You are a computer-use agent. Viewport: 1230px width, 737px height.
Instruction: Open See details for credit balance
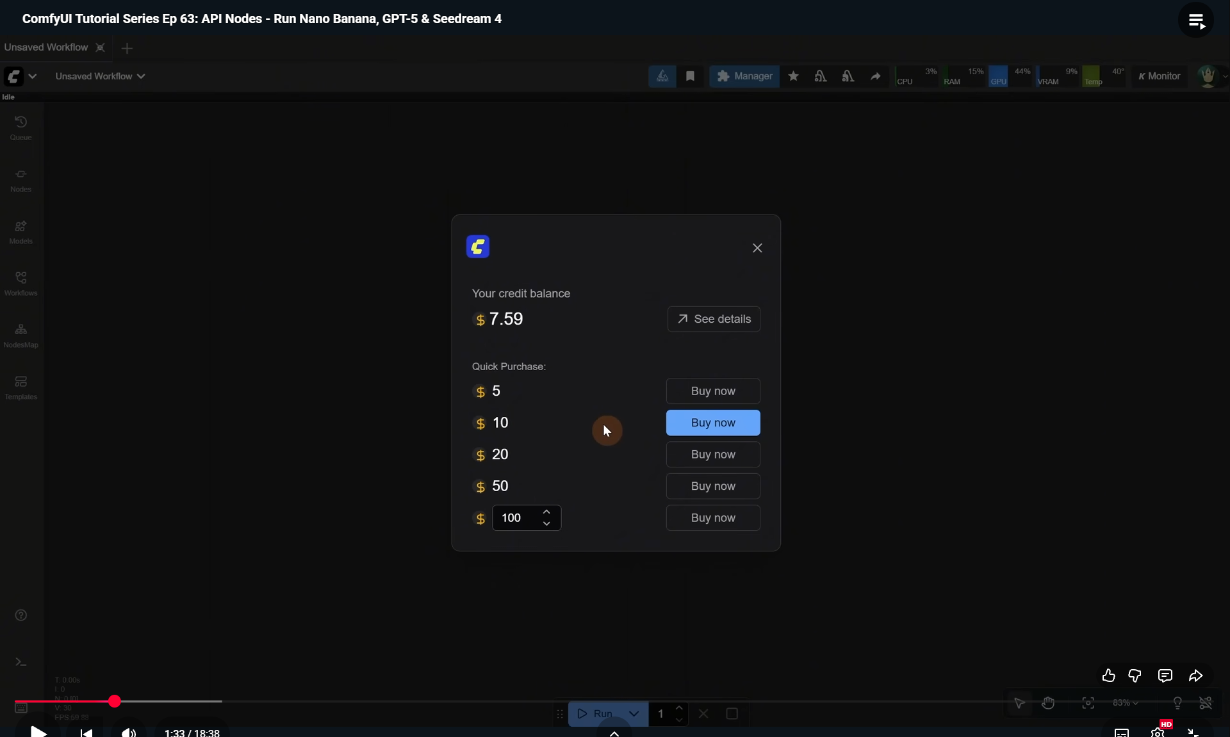click(713, 319)
